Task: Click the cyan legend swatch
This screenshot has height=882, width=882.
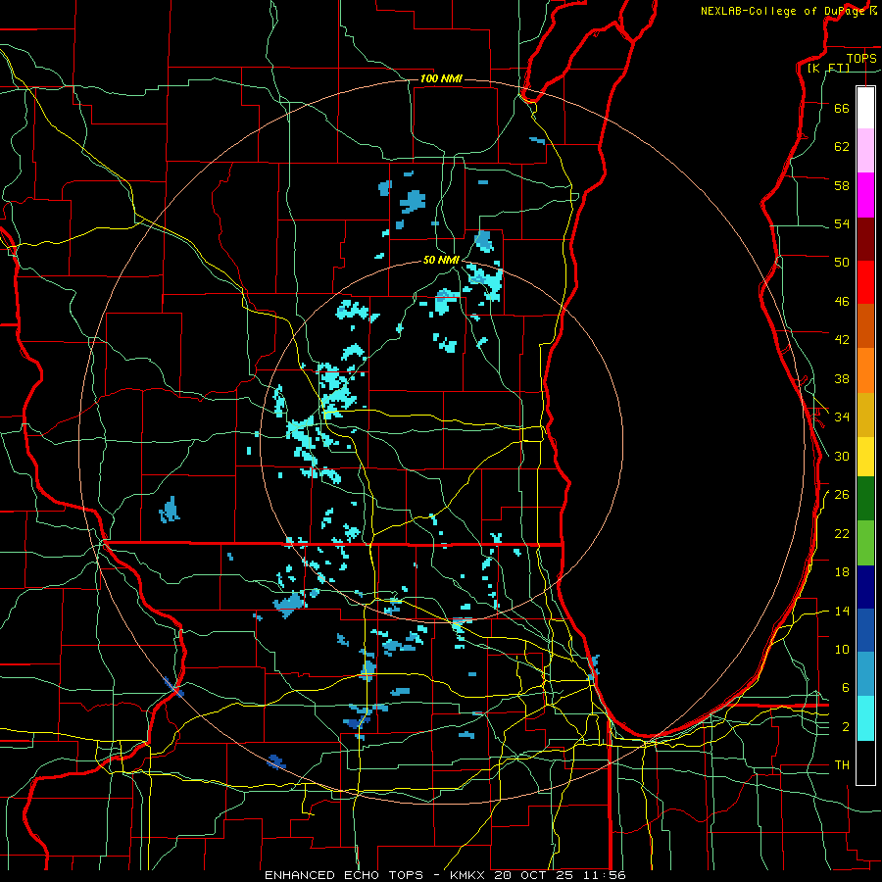Action: click(865, 718)
